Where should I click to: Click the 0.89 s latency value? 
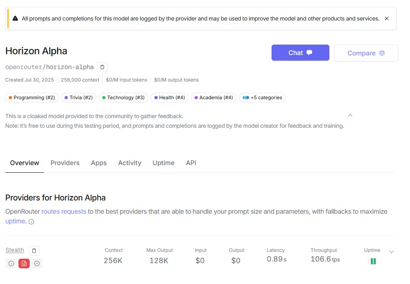(277, 259)
